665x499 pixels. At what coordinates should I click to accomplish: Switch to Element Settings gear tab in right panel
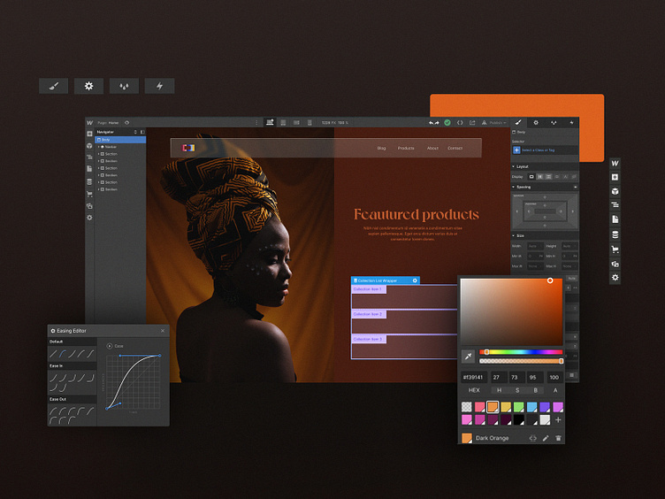pyautogui.click(x=536, y=123)
